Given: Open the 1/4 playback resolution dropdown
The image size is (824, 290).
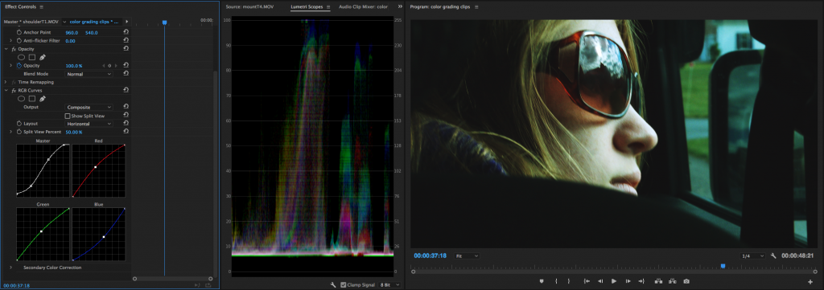Looking at the screenshot, I should tap(752, 255).
